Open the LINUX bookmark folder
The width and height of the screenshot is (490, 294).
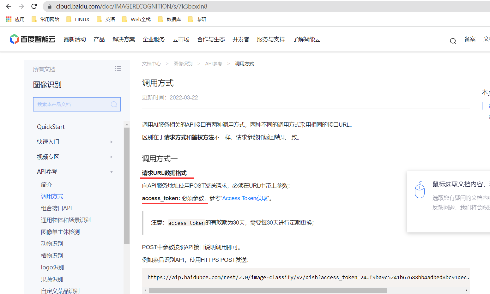78,19
